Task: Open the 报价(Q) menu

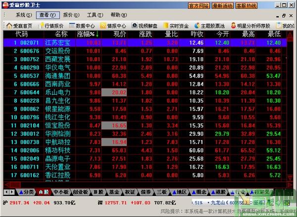Action: (x=71, y=15)
